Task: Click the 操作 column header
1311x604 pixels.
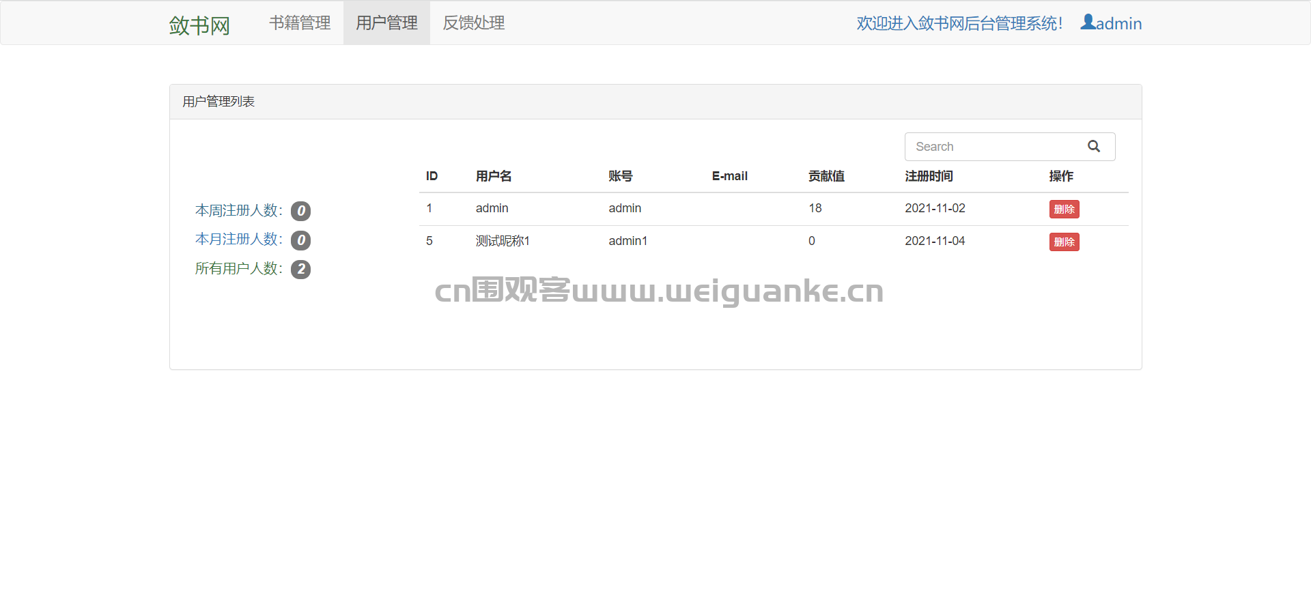Action: click(x=1061, y=176)
